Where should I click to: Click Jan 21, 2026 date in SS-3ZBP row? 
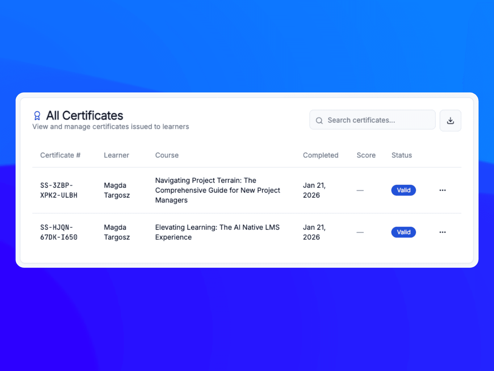(x=314, y=190)
